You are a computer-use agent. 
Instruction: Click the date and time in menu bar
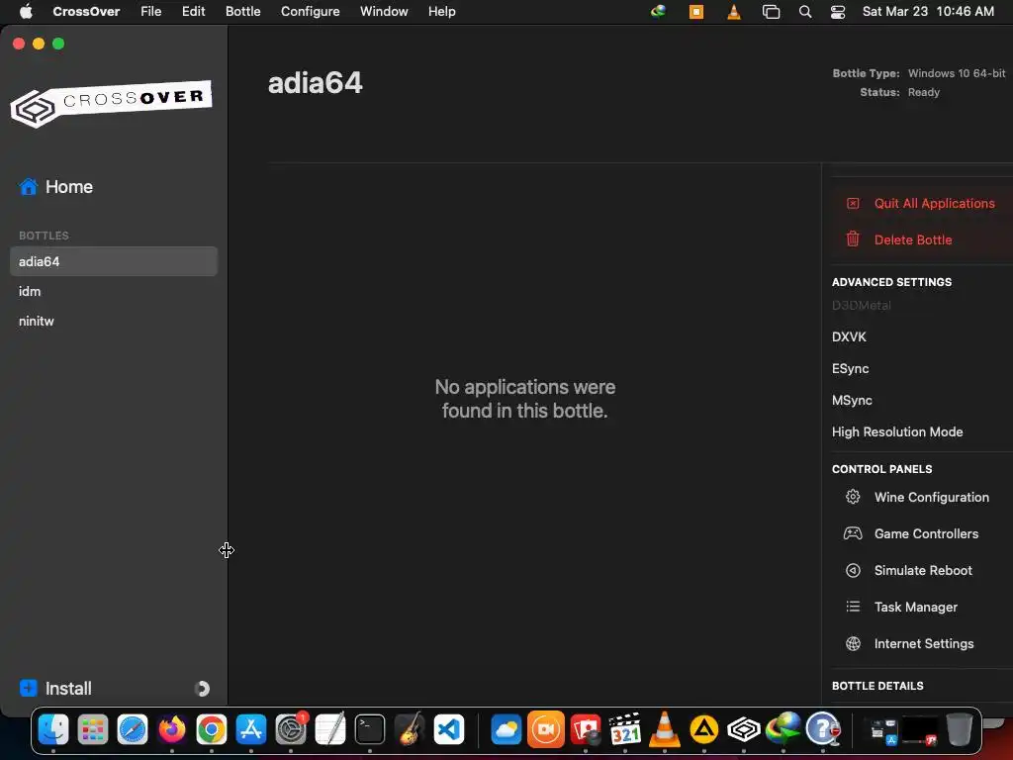928,12
